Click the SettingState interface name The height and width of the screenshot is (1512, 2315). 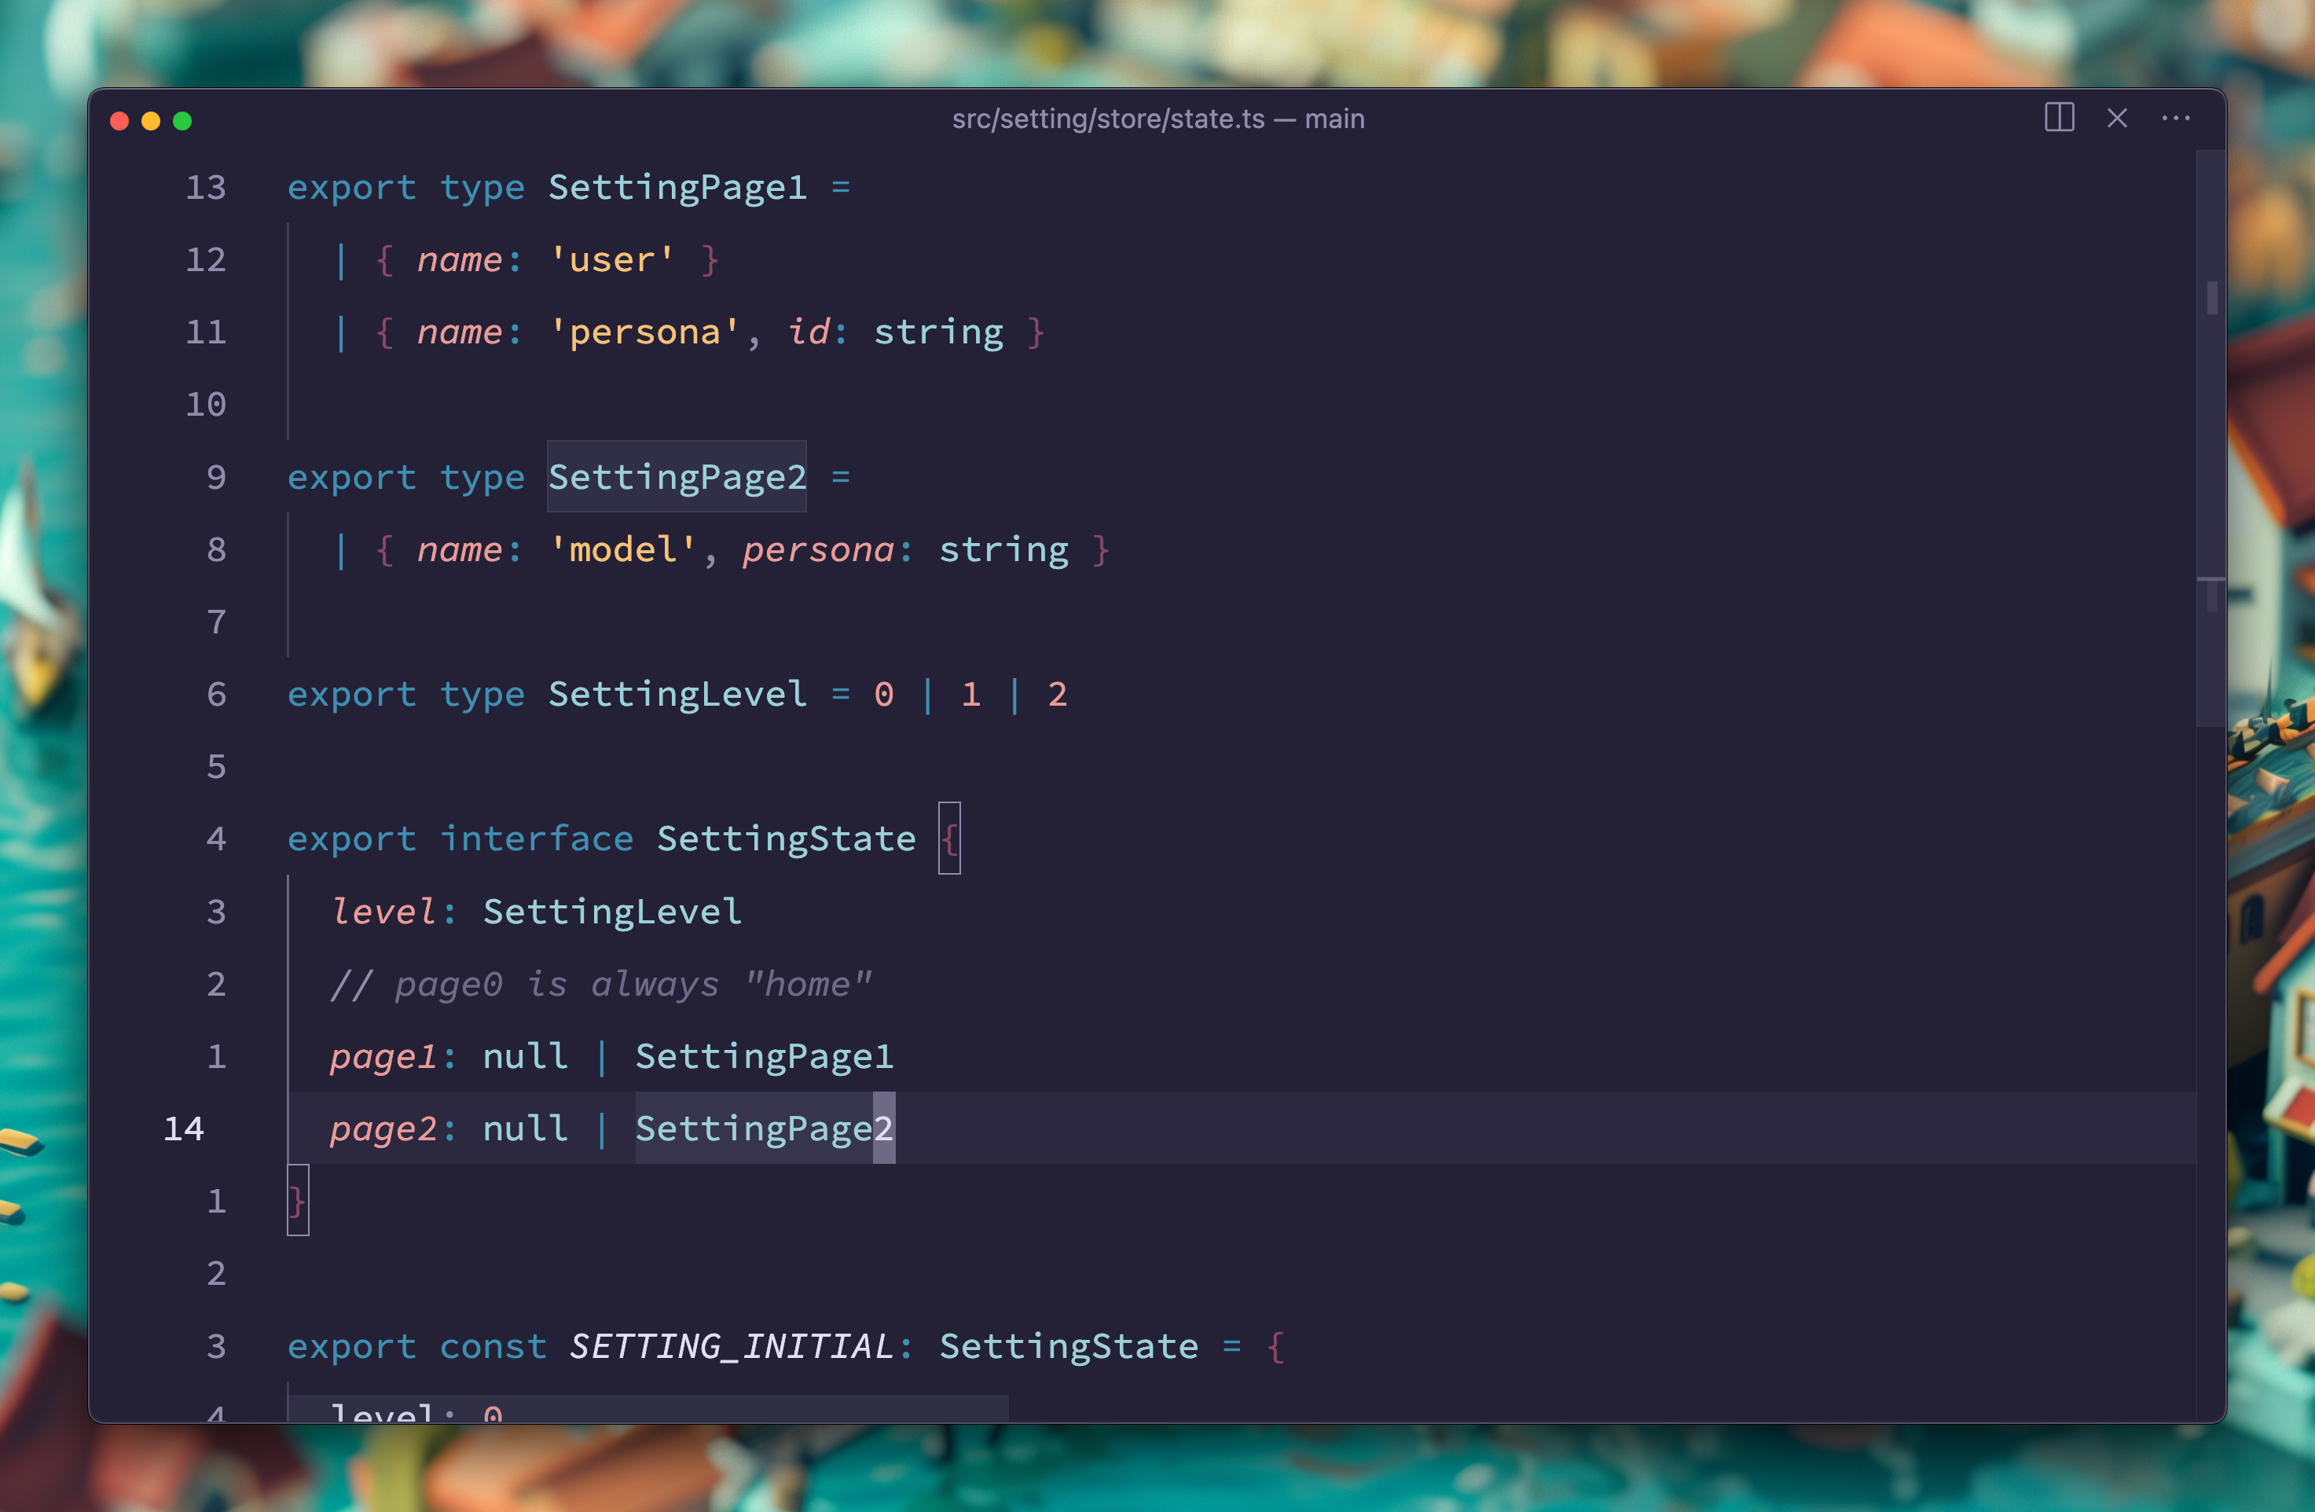pos(786,839)
